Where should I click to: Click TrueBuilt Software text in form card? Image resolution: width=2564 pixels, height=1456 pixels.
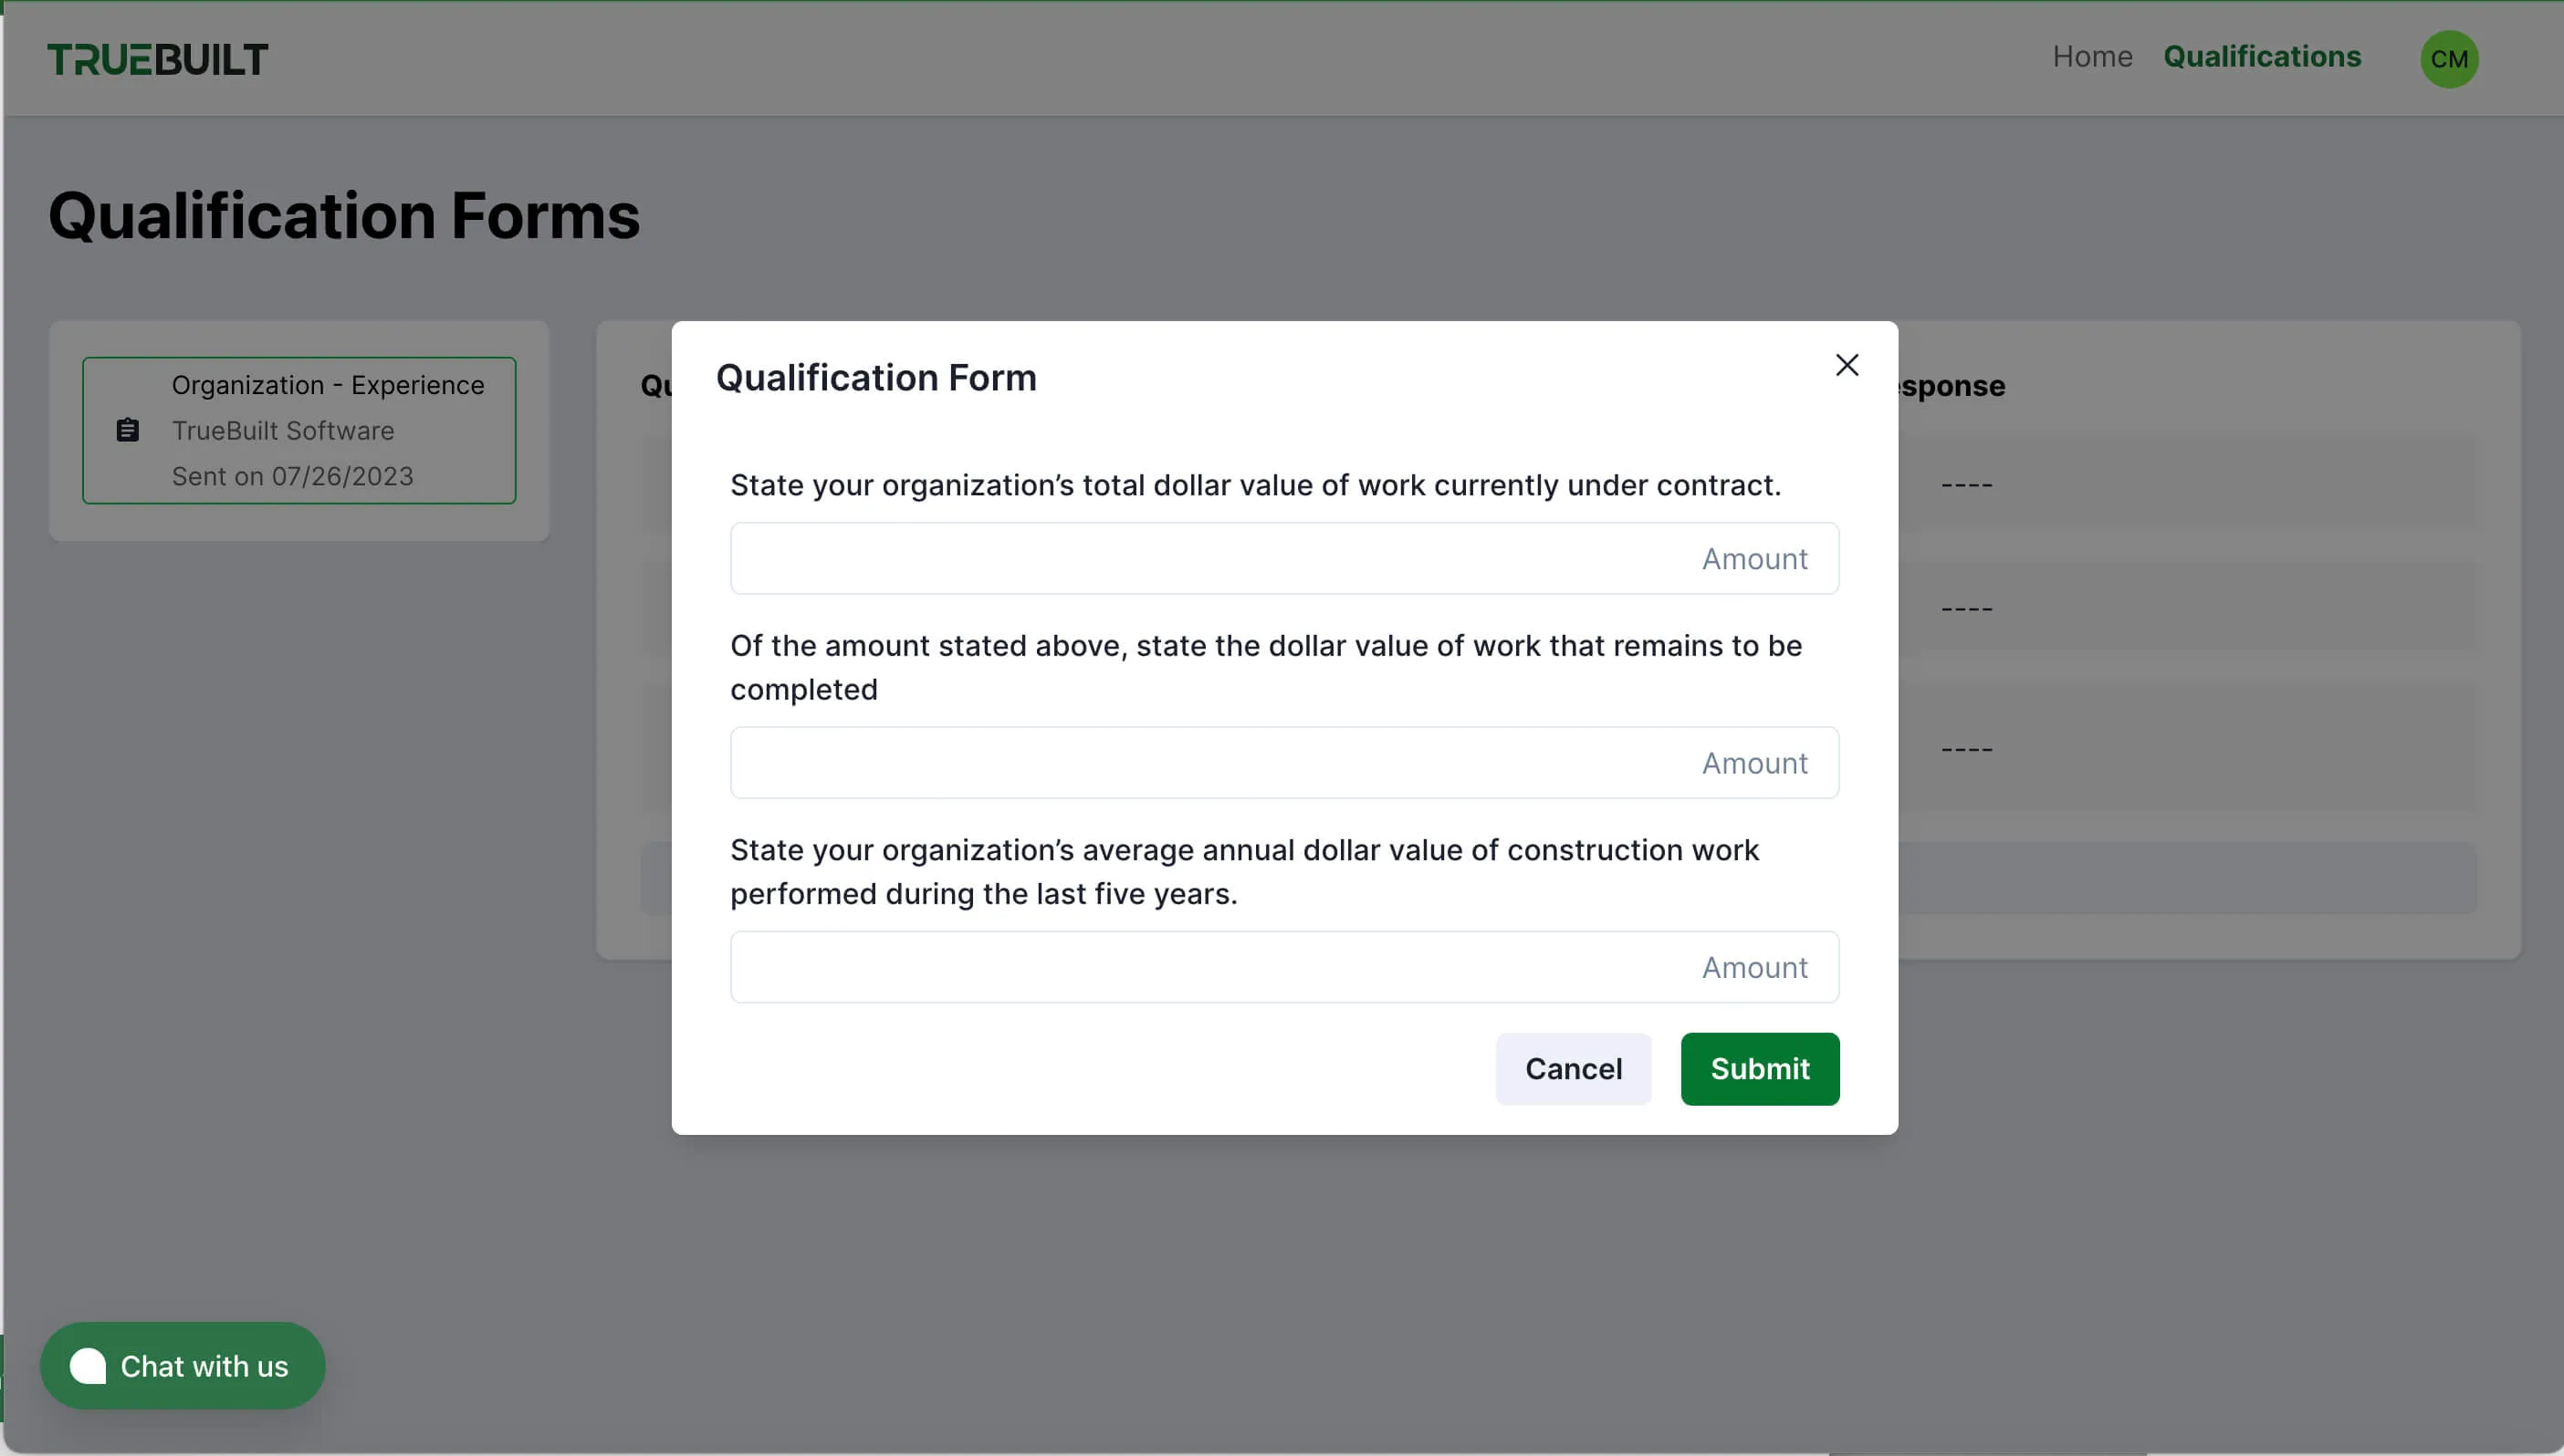click(x=282, y=430)
